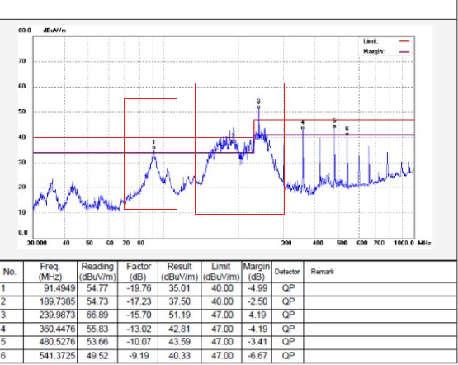458x365 pixels.
Task: Select frequency cell 91.4949
Action: click(x=59, y=288)
